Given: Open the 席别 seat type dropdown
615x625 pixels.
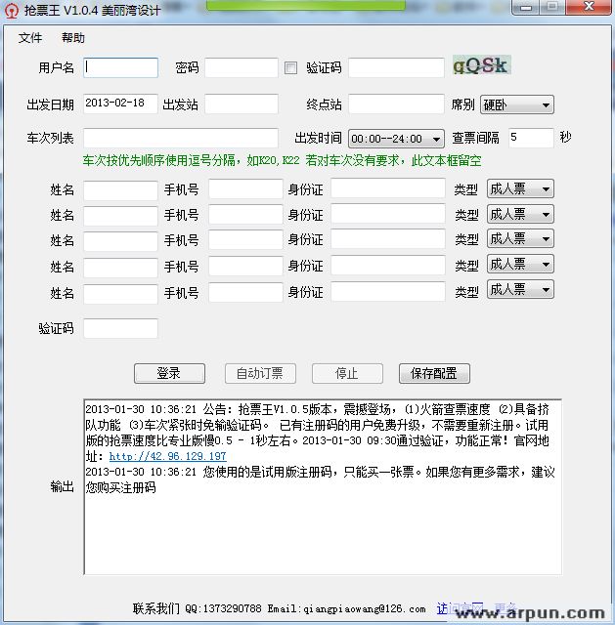Looking at the screenshot, I should [x=515, y=104].
